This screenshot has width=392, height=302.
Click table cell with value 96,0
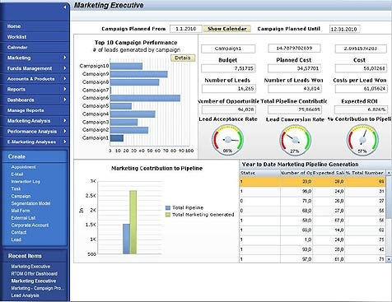click(x=296, y=191)
